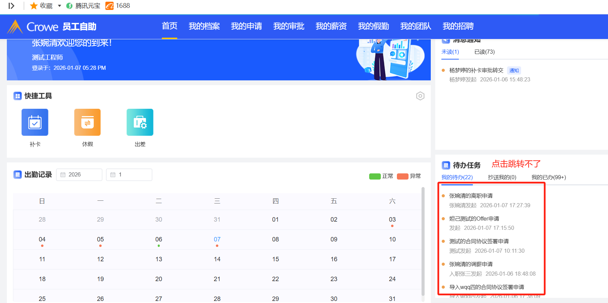Click the 待办任务 section icon
Image resolution: width=608 pixels, height=303 pixels.
[446, 165]
